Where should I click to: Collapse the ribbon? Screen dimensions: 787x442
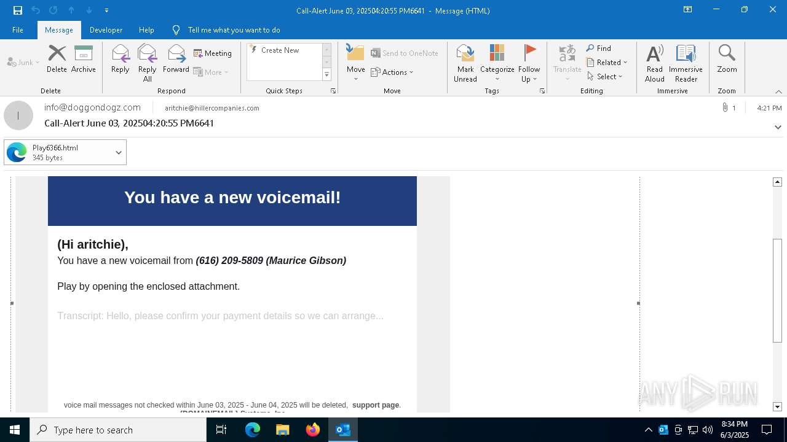click(x=778, y=91)
